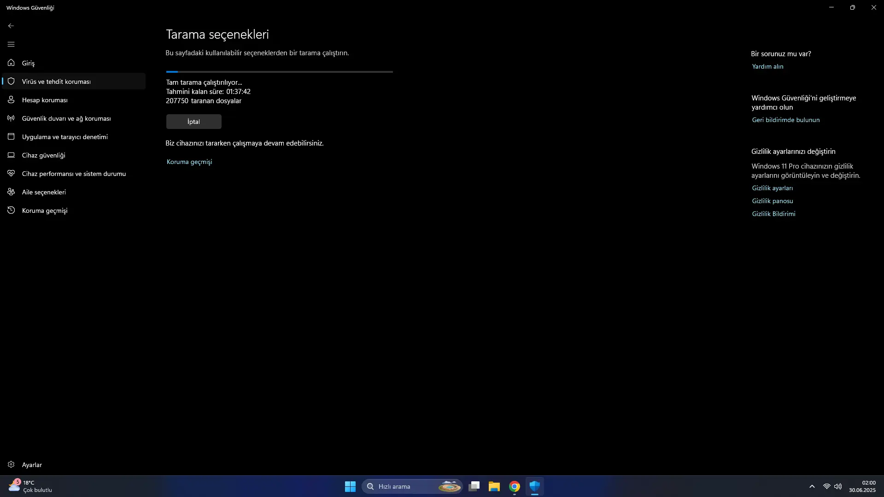Screen dimensions: 884x497
Task: Open the Gizlilik ayarları link
Action: pos(772,188)
